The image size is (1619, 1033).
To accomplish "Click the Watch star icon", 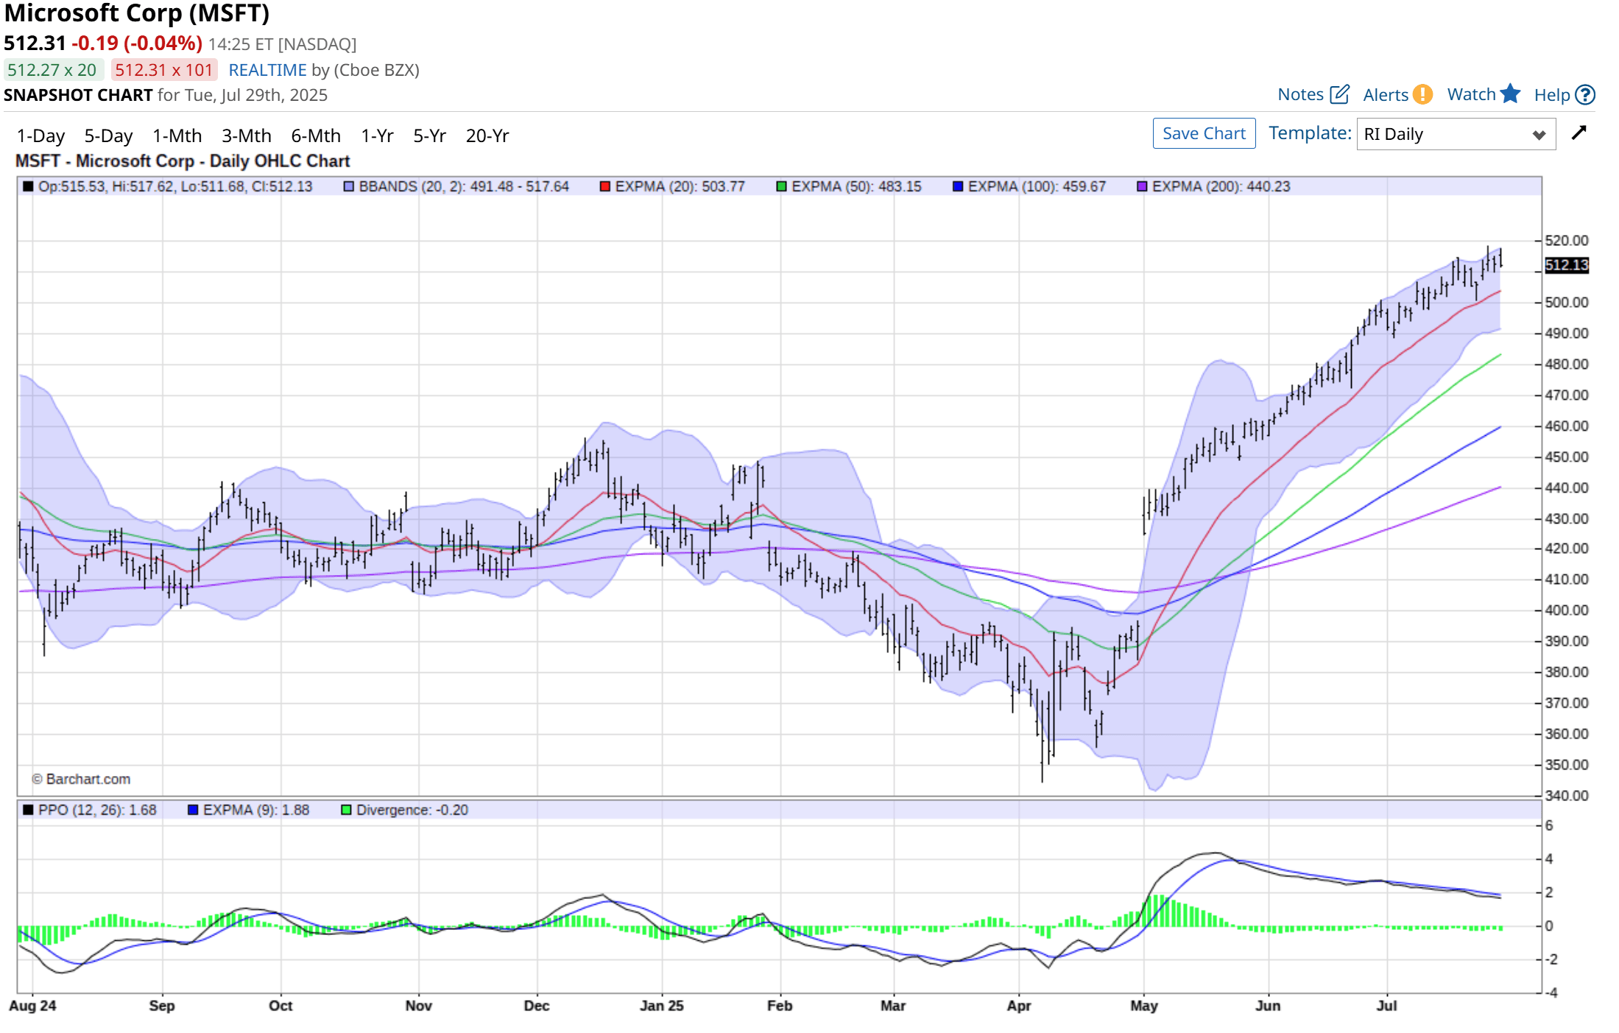I will (x=1510, y=94).
